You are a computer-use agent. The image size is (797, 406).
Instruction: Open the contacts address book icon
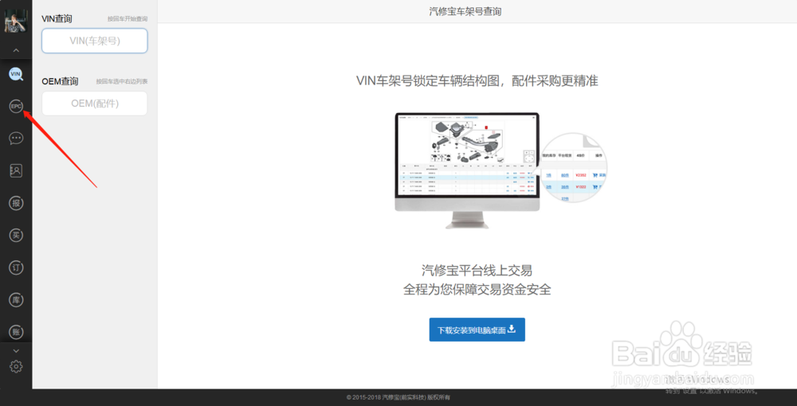(16, 170)
